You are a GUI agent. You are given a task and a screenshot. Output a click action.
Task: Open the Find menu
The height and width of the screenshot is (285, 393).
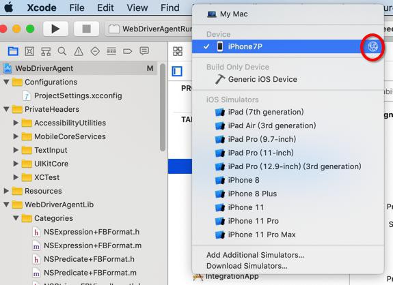coord(170,7)
